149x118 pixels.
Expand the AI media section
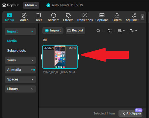[20, 70]
